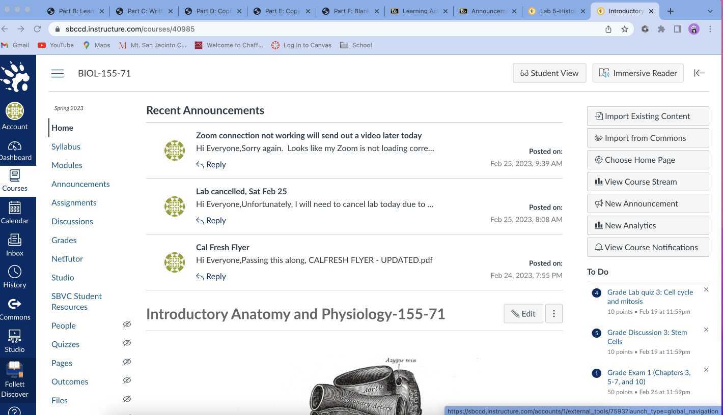Dismiss Grade Lab quiz 3 to-do item
723x415 pixels.
(x=706, y=289)
